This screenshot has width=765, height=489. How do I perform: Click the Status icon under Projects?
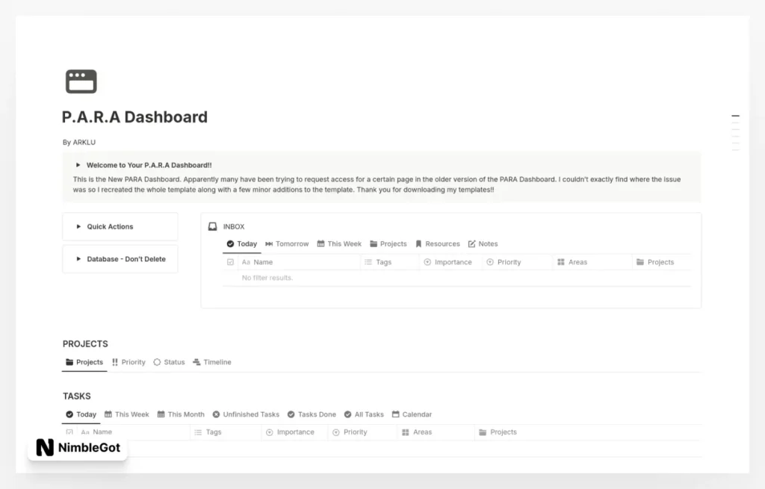158,362
